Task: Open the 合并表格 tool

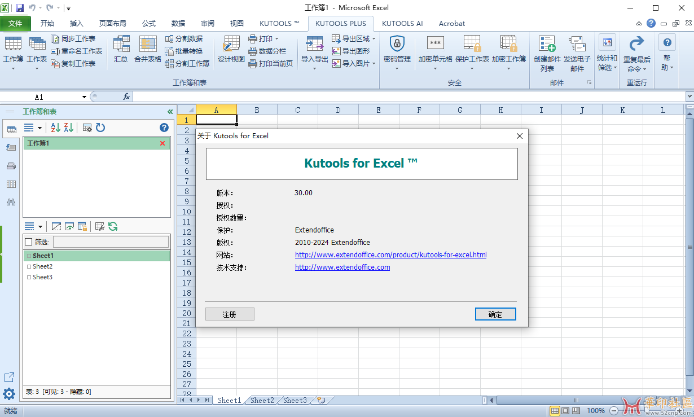Action: point(148,49)
